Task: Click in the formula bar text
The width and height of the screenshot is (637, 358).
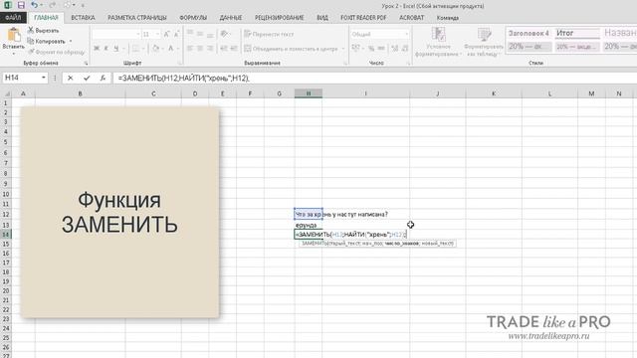Action: (x=183, y=78)
